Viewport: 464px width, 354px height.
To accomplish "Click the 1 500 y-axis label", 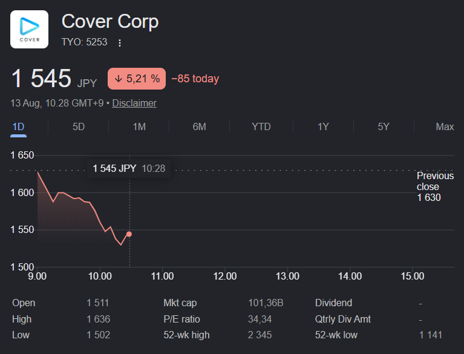I will pyautogui.click(x=22, y=267).
